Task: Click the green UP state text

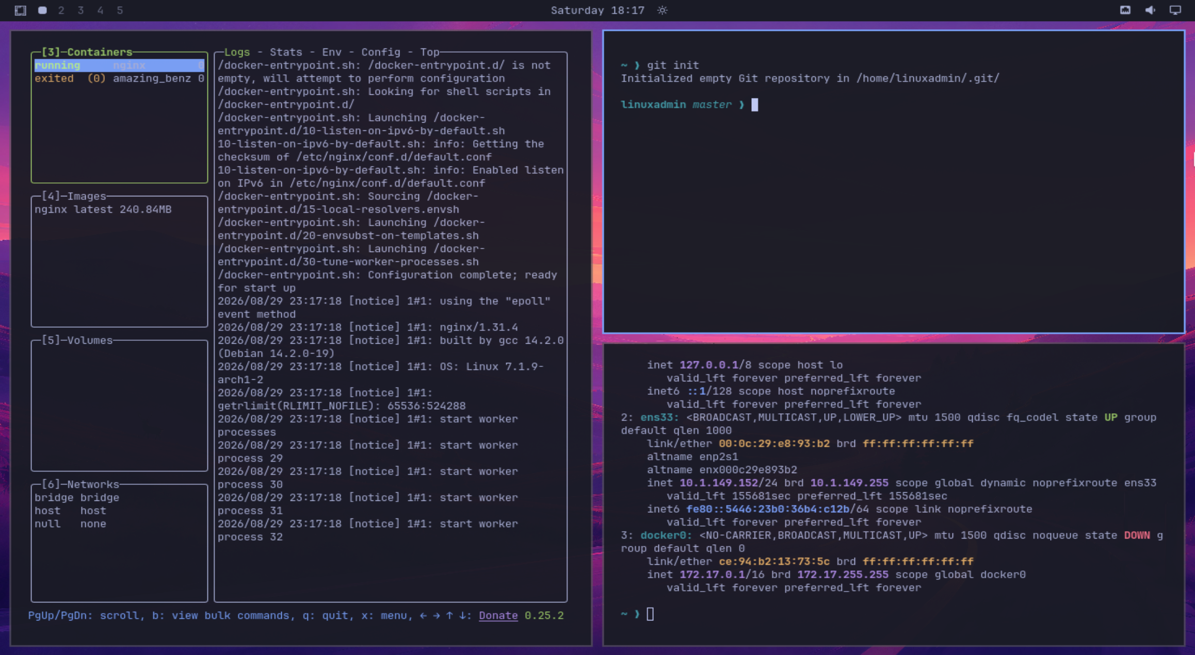Action: point(1111,417)
